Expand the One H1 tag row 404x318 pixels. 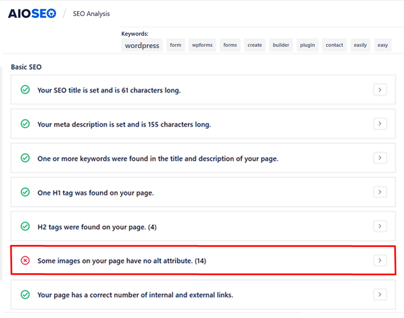click(x=380, y=192)
